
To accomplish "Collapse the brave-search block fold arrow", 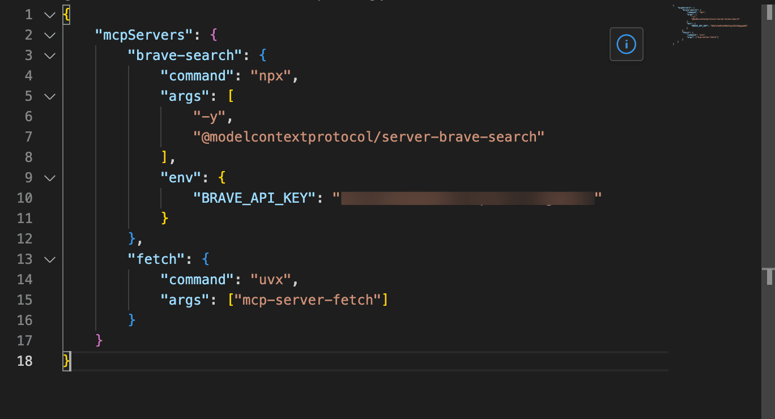I will tap(50, 55).
